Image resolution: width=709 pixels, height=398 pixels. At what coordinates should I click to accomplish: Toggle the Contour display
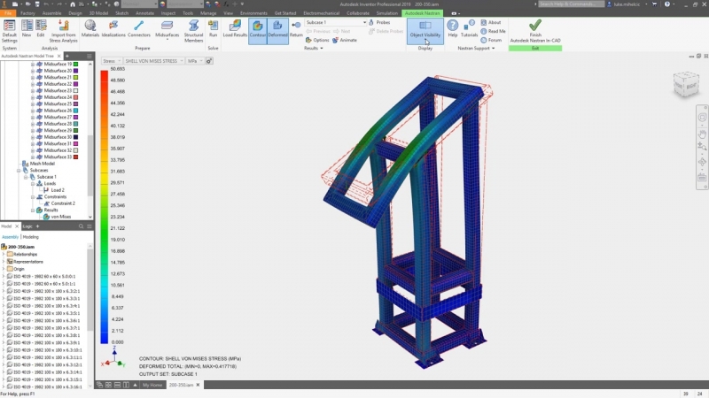[x=258, y=31]
